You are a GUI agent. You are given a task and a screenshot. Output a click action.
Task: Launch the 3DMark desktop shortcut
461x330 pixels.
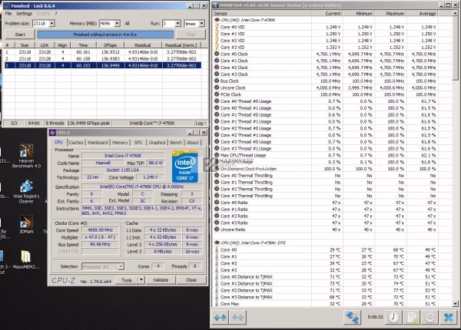coord(26,225)
